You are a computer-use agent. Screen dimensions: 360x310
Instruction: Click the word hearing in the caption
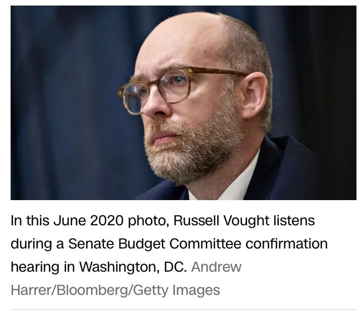35,267
